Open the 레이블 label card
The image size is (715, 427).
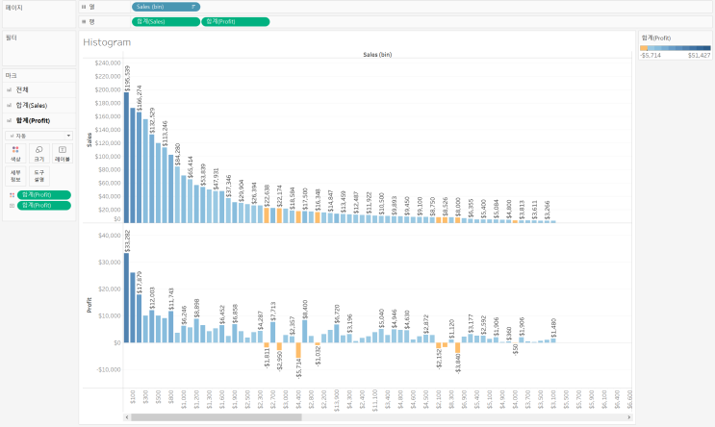(x=63, y=154)
